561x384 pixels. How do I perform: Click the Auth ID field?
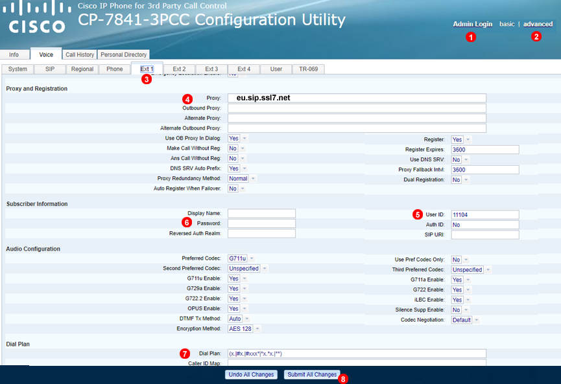[x=484, y=225]
